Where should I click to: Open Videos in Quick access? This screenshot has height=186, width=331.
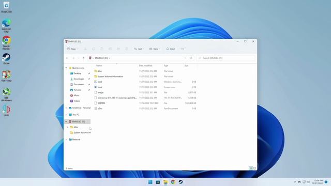point(77,101)
